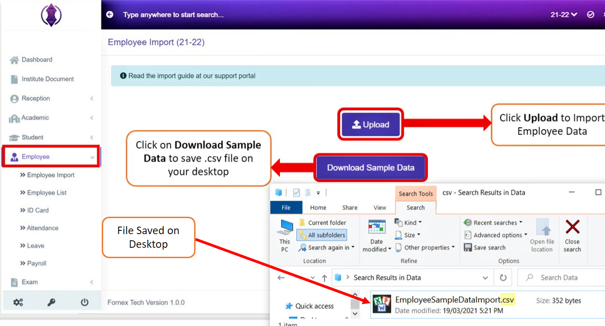Open ID Card submenu item
The width and height of the screenshot is (605, 326).
pos(34,211)
